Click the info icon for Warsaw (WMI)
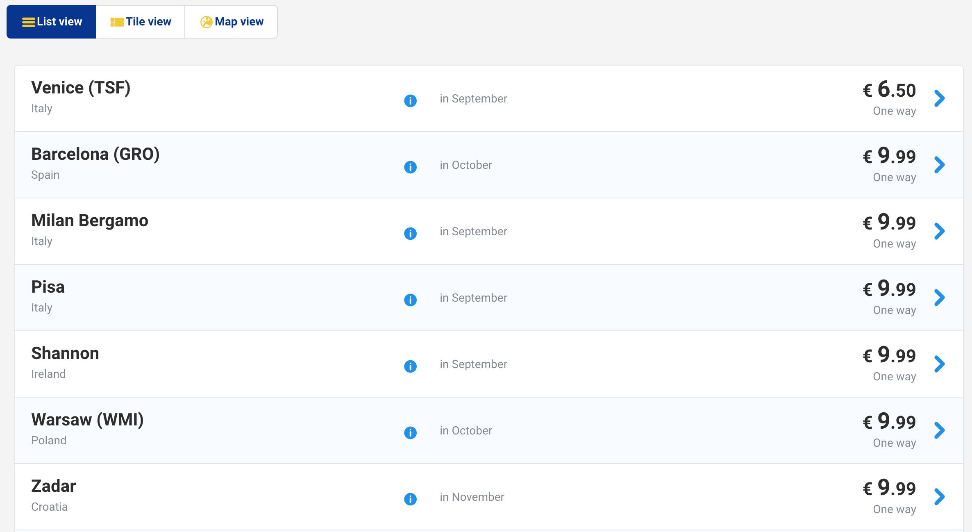 pyautogui.click(x=410, y=433)
